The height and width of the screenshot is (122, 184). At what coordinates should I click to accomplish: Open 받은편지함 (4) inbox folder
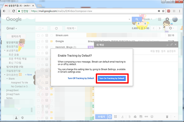(x=14, y=43)
